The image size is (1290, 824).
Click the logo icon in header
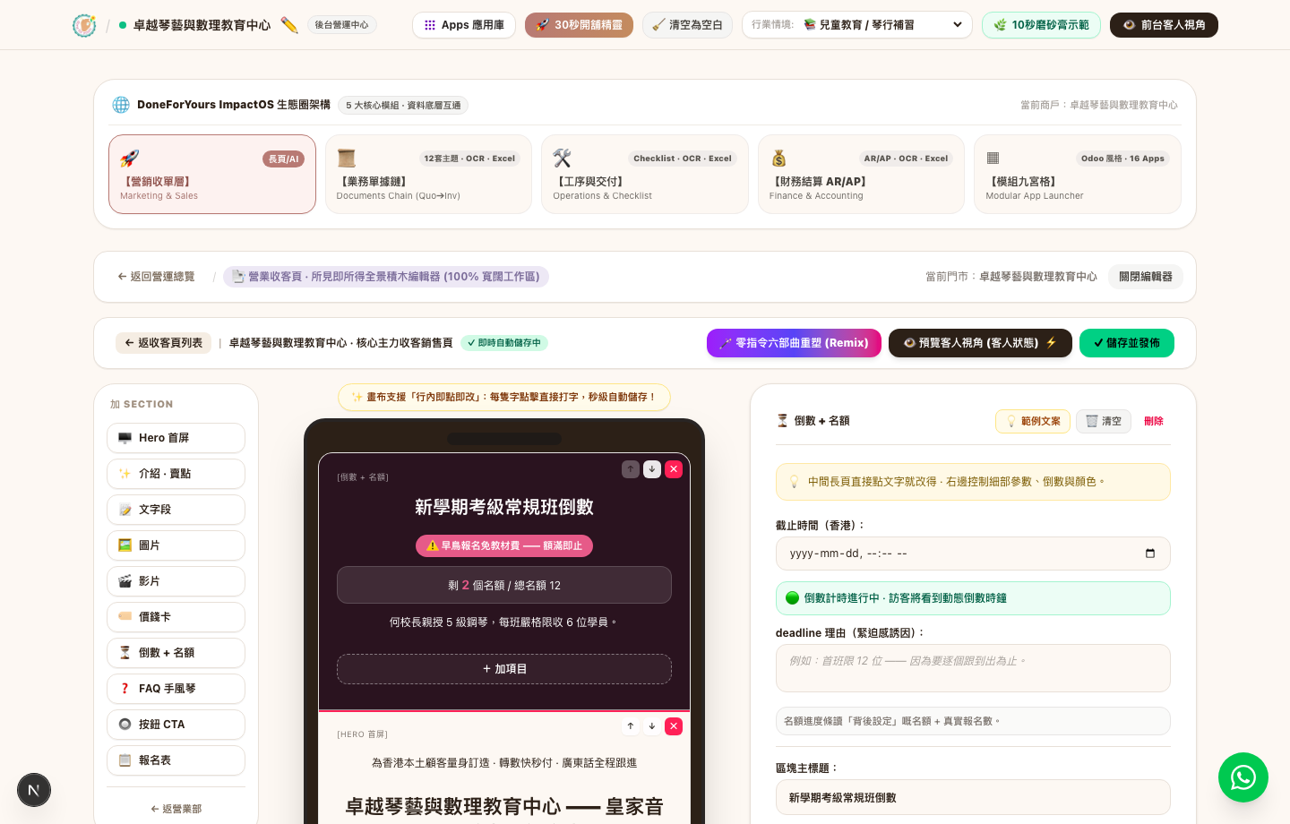point(84,25)
